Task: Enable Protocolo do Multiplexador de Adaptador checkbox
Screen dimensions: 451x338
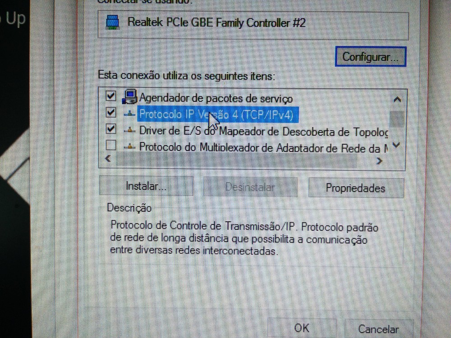Action: click(111, 145)
